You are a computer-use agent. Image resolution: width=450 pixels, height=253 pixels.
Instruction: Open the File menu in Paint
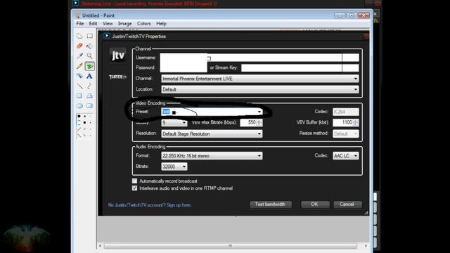click(x=80, y=23)
